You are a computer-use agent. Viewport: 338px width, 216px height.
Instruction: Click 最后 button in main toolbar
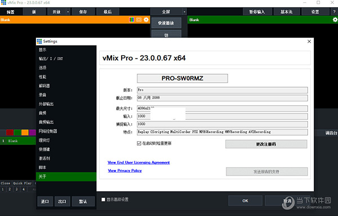[108, 12]
